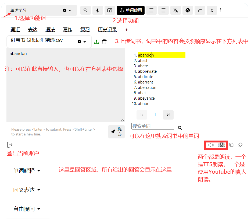The image size is (251, 220).
Task: Delete current wordbook with trash icon
Action: tap(104, 42)
